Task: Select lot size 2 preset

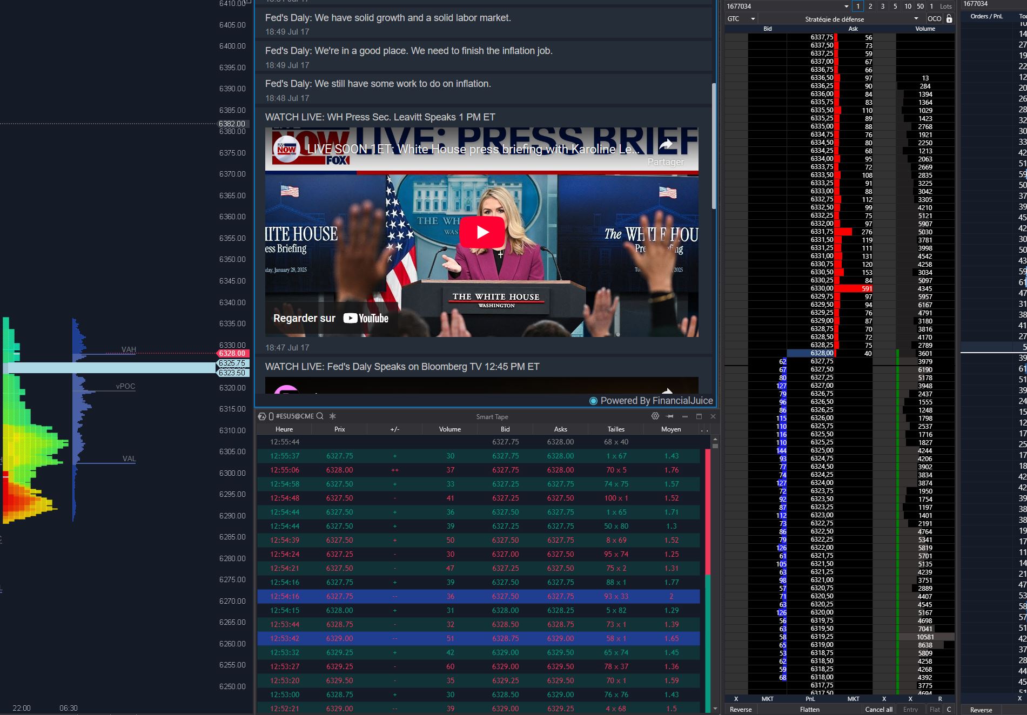Action: click(x=870, y=6)
